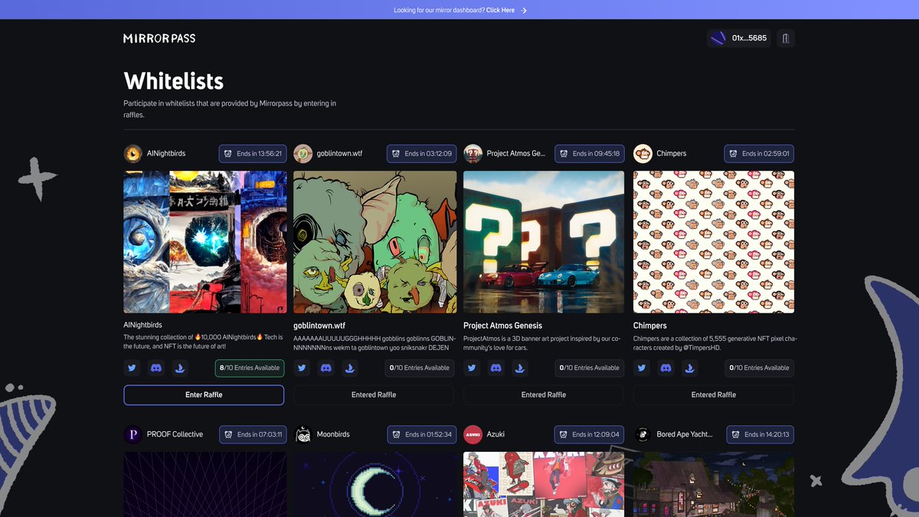Open the Moonbirds pixel moon image
Screen dimensions: 919x517
[x=375, y=484]
